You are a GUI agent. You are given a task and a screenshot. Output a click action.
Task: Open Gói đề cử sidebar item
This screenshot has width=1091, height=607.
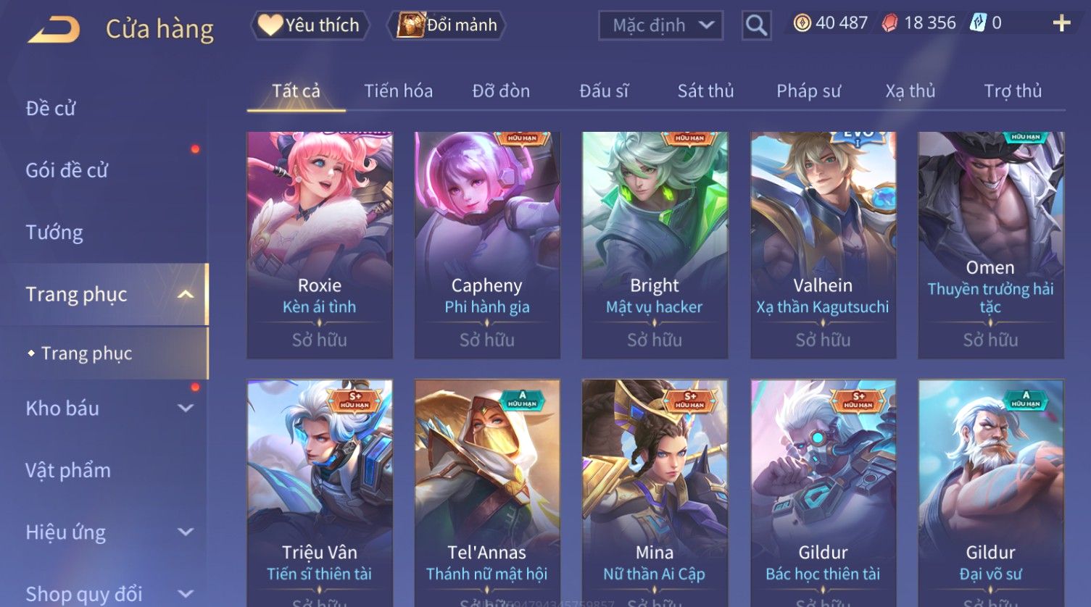[67, 170]
